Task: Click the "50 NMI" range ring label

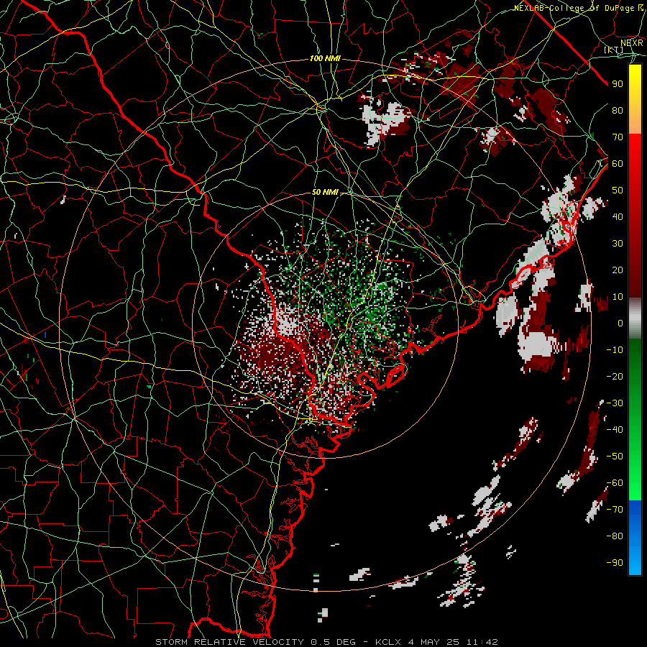Action: (325, 192)
